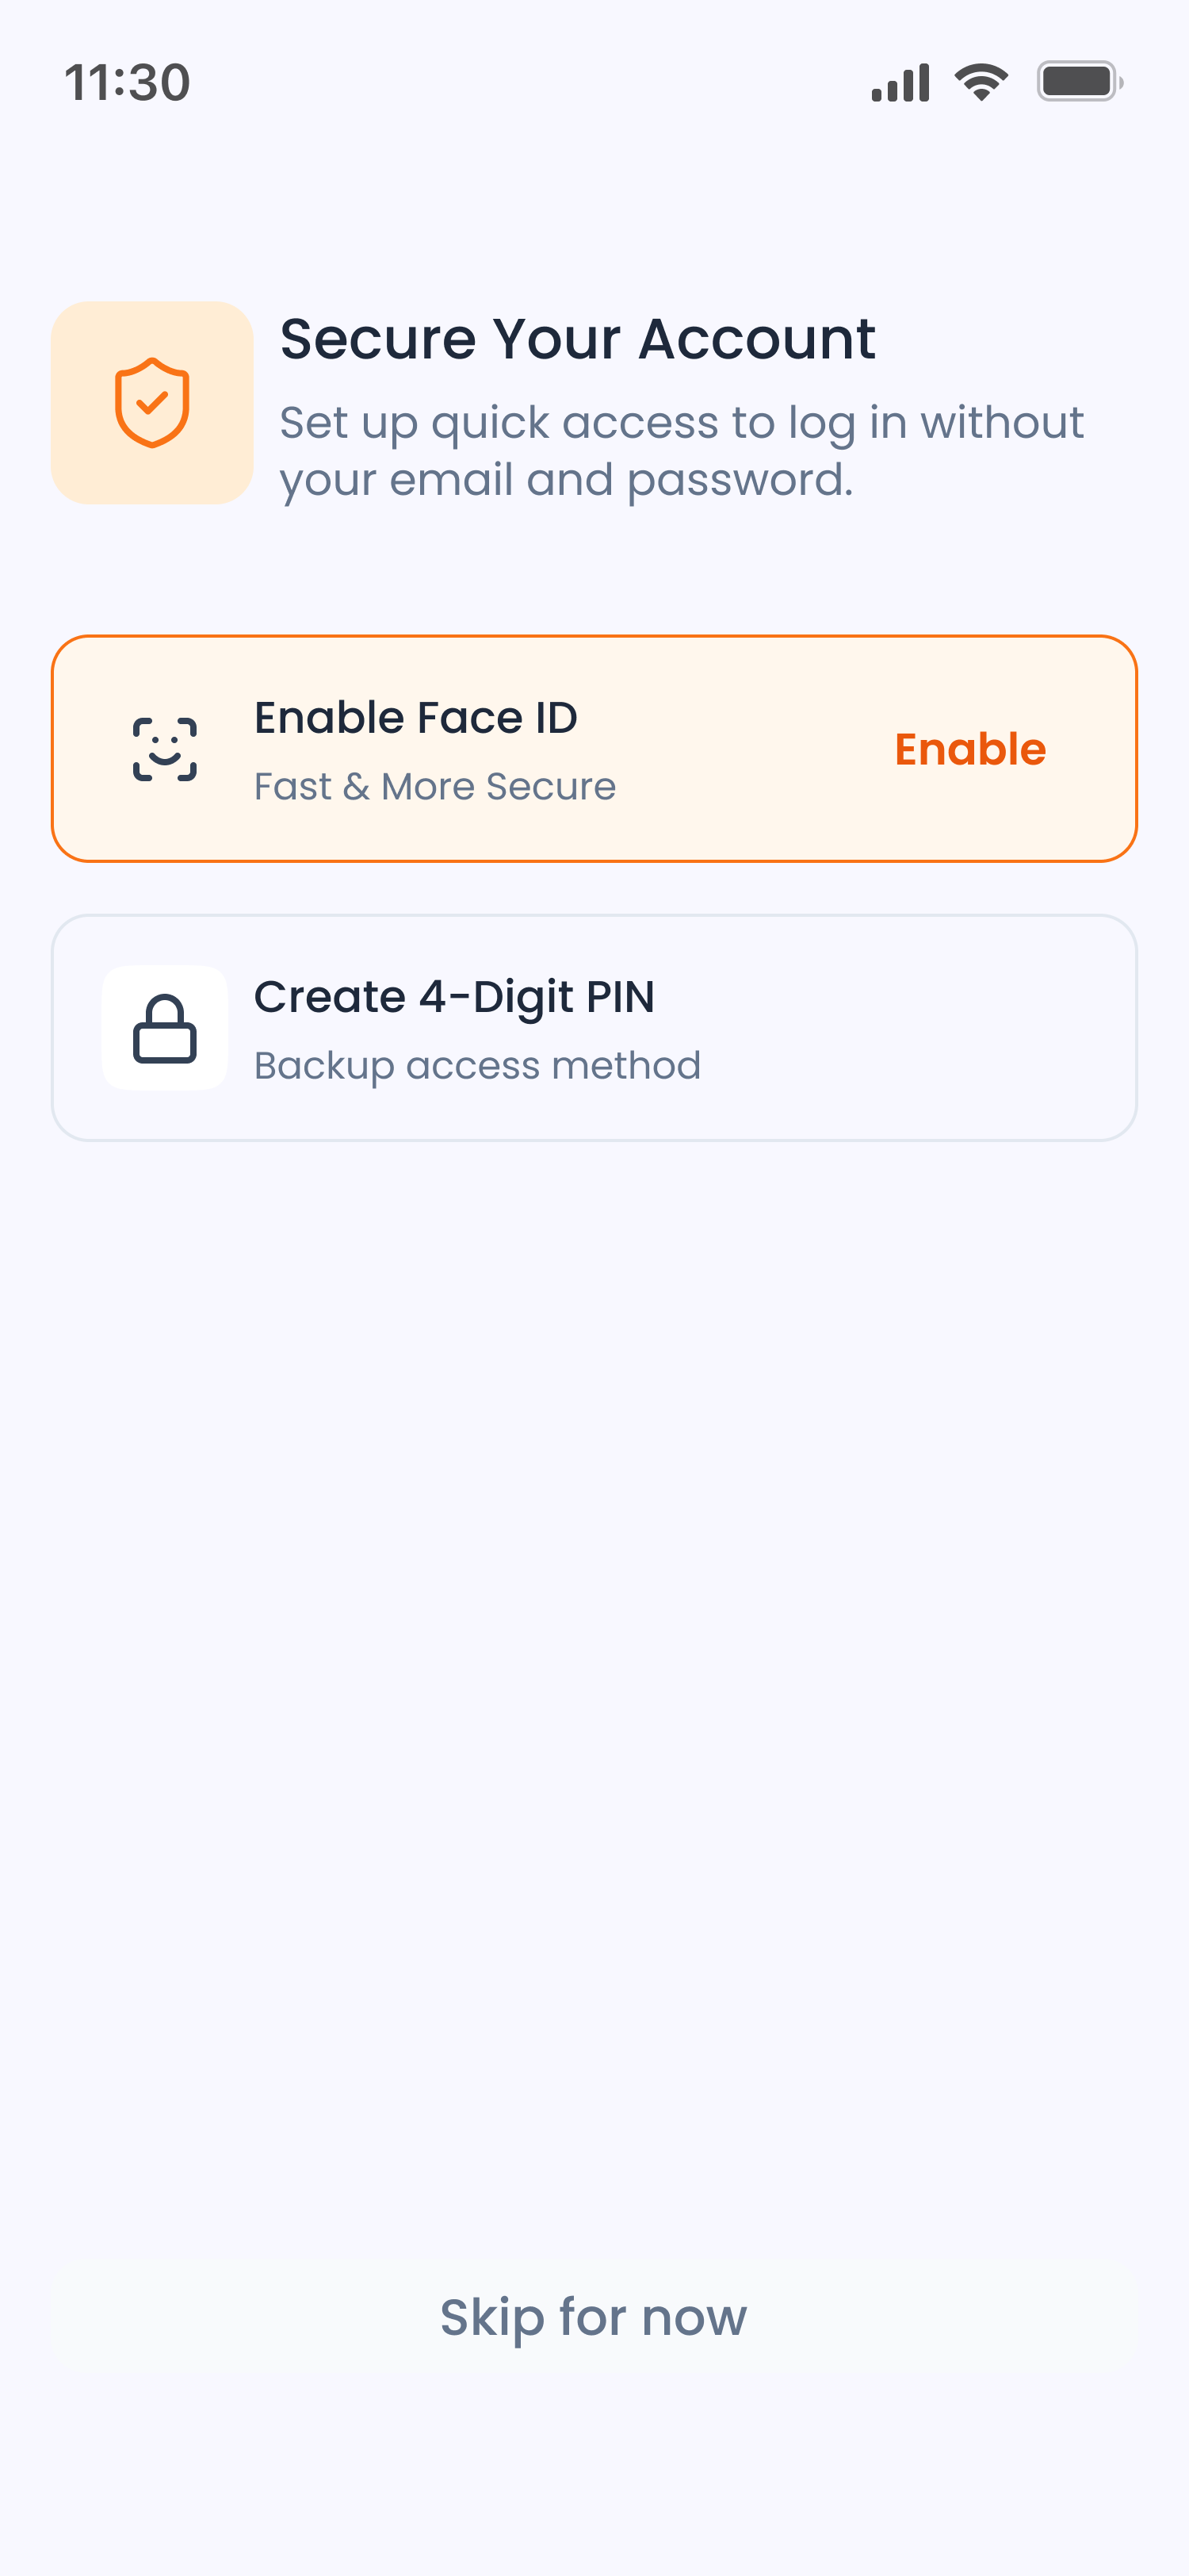Choose Skip for now
Image resolution: width=1189 pixels, height=2576 pixels.
click(594, 2317)
